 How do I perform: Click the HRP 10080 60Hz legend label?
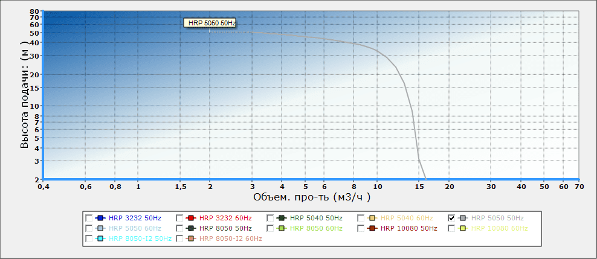click(x=500, y=228)
